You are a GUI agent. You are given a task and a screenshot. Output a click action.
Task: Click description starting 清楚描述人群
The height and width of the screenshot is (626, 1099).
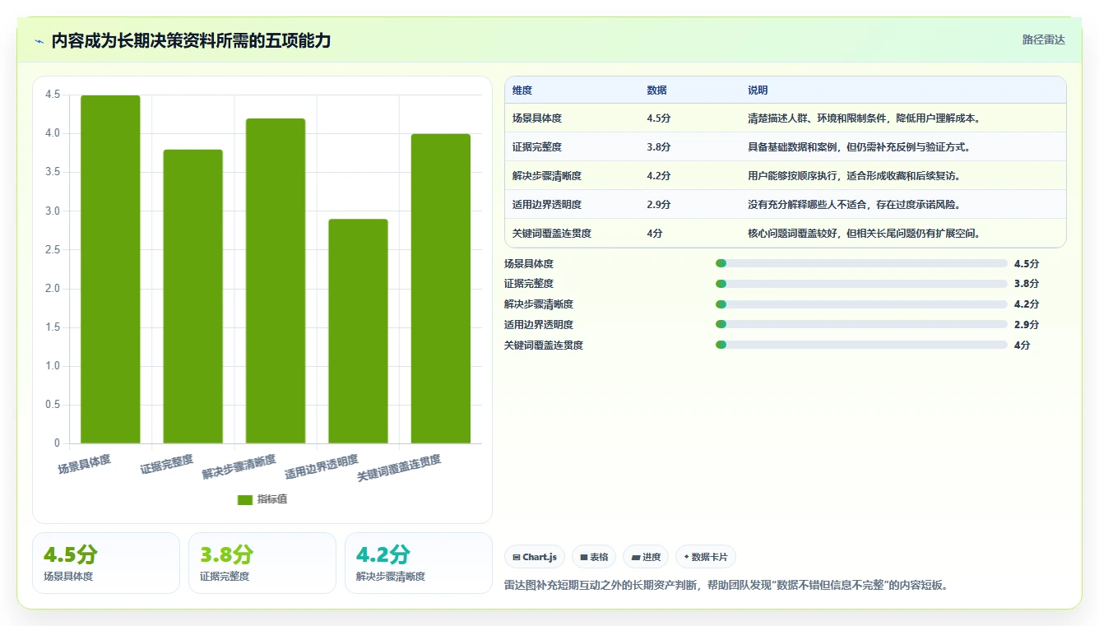(x=864, y=118)
